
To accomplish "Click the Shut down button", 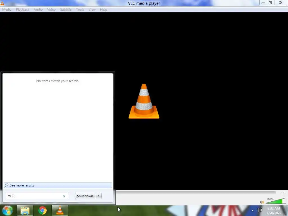I will point(85,196).
